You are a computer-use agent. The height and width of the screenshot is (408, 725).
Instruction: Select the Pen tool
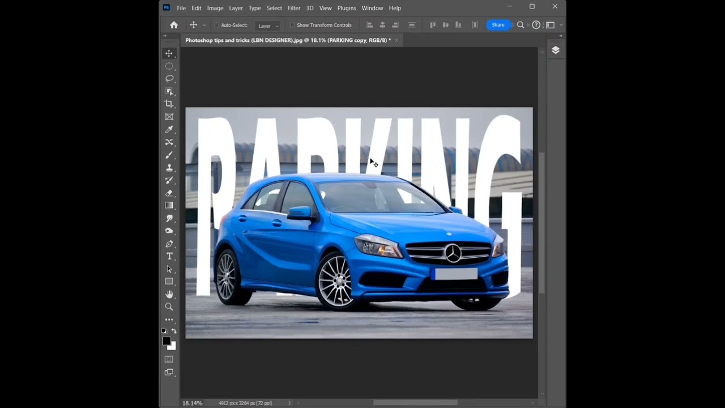tap(169, 244)
